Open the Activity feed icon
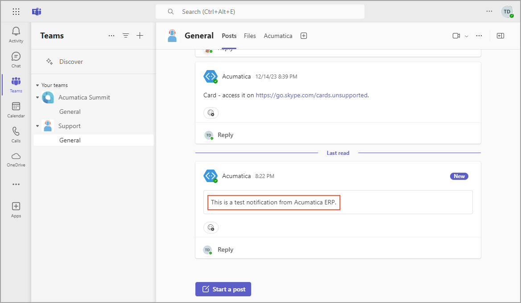 [x=16, y=34]
